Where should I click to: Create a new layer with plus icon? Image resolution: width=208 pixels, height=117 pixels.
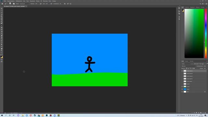[x=203, y=113]
